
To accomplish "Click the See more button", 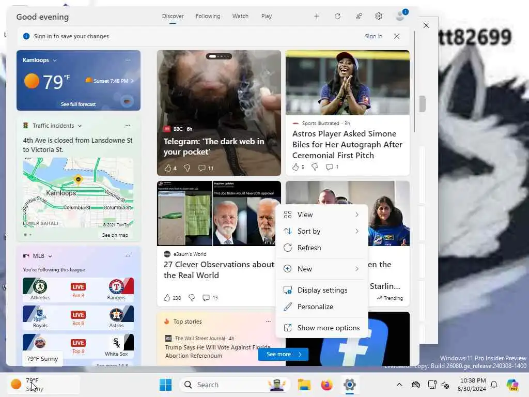I will (x=283, y=354).
